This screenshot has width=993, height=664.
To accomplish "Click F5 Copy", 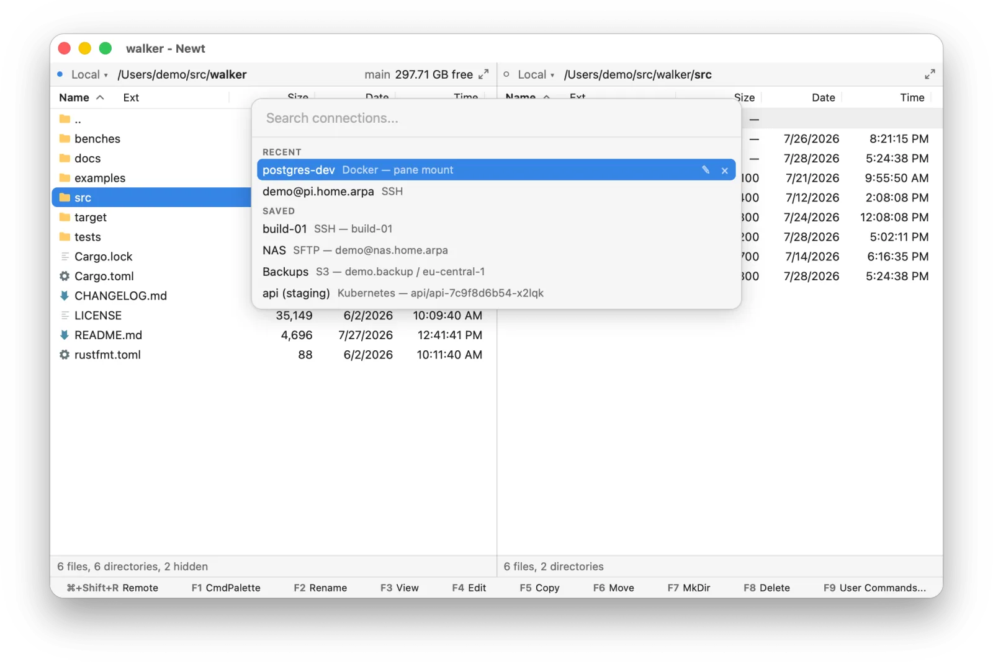I will tap(539, 588).
